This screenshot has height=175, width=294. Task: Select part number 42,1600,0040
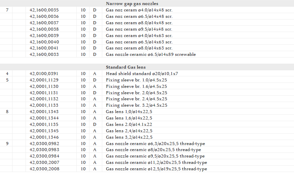point(44,42)
